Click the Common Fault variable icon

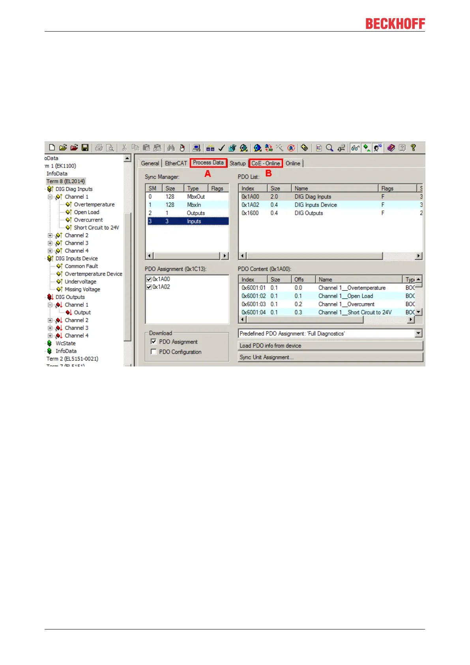[x=60, y=266]
